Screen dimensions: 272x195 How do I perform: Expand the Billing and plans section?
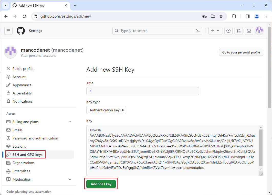pyautogui.click(x=70, y=122)
